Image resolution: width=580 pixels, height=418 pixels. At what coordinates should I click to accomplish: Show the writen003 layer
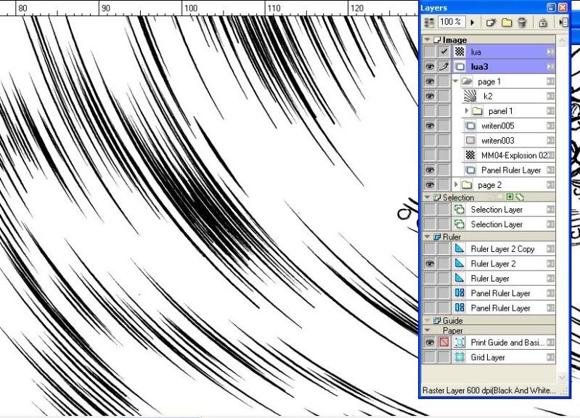click(430, 141)
